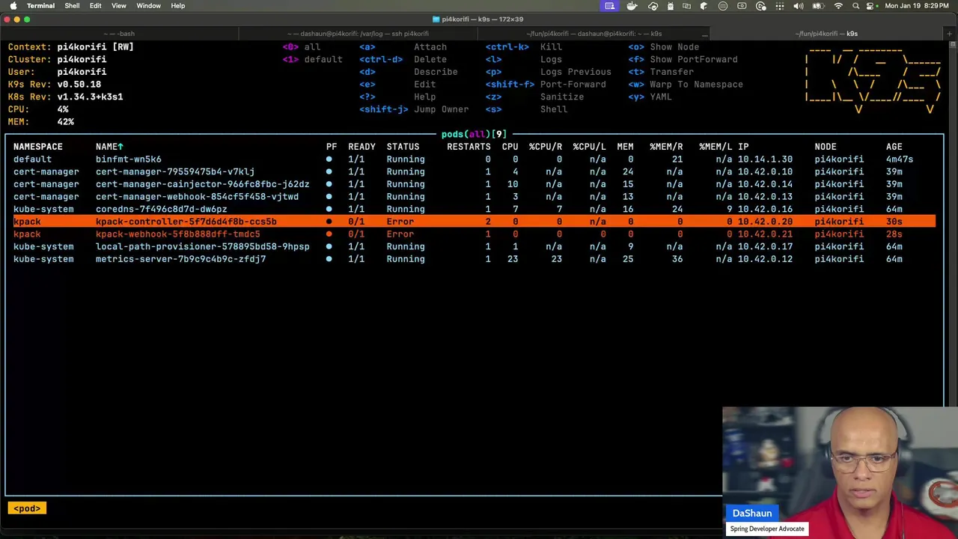The image size is (958, 539).
Task: Select the kpack-webhook-5f8b888dff-tmdc5 pod row
Action: 475,234
